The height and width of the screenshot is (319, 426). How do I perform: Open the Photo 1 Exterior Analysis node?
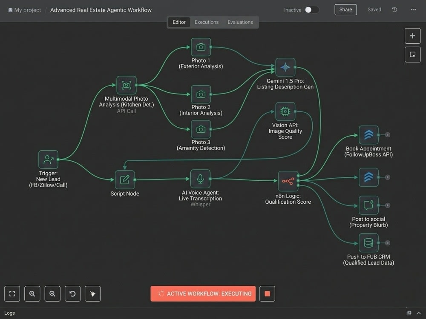coord(201,47)
